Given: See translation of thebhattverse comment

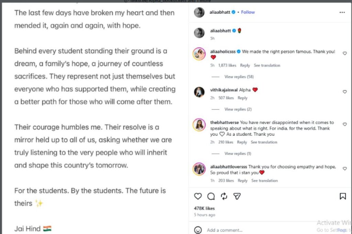Looking at the screenshot, I should click(264, 142).
